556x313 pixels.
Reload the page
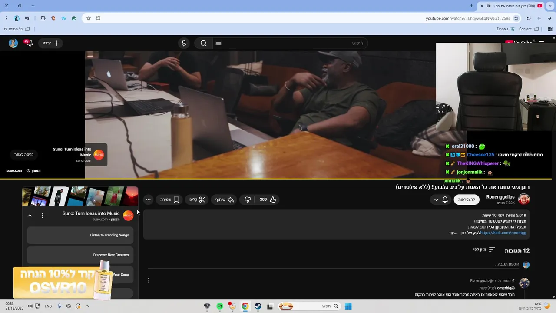529,18
